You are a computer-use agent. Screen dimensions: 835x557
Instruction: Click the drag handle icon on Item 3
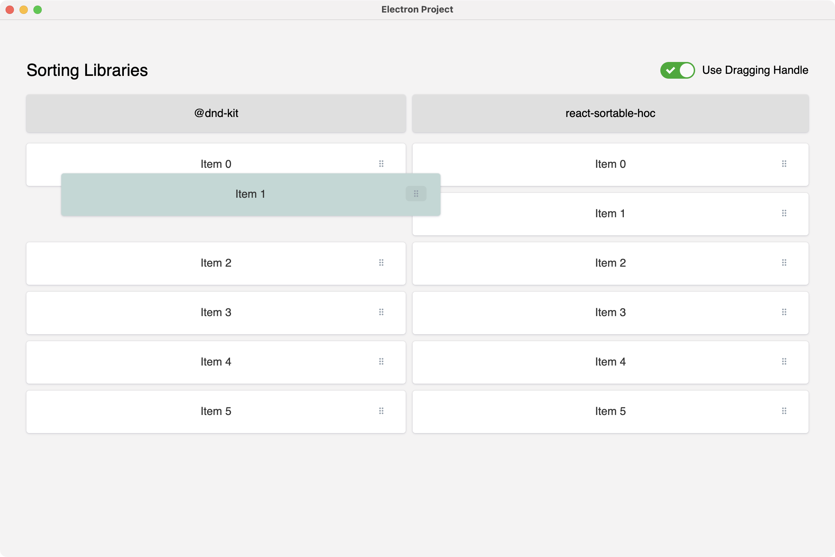(381, 312)
